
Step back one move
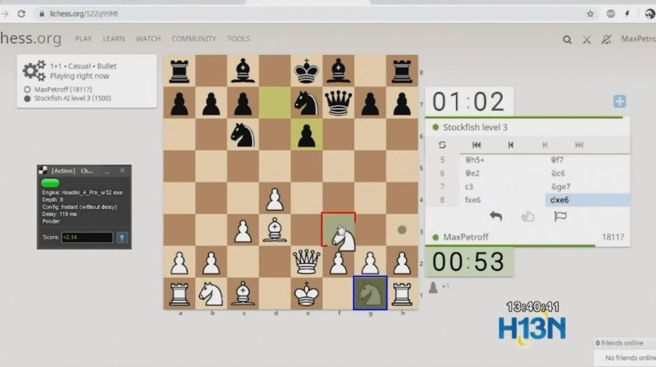pos(511,145)
